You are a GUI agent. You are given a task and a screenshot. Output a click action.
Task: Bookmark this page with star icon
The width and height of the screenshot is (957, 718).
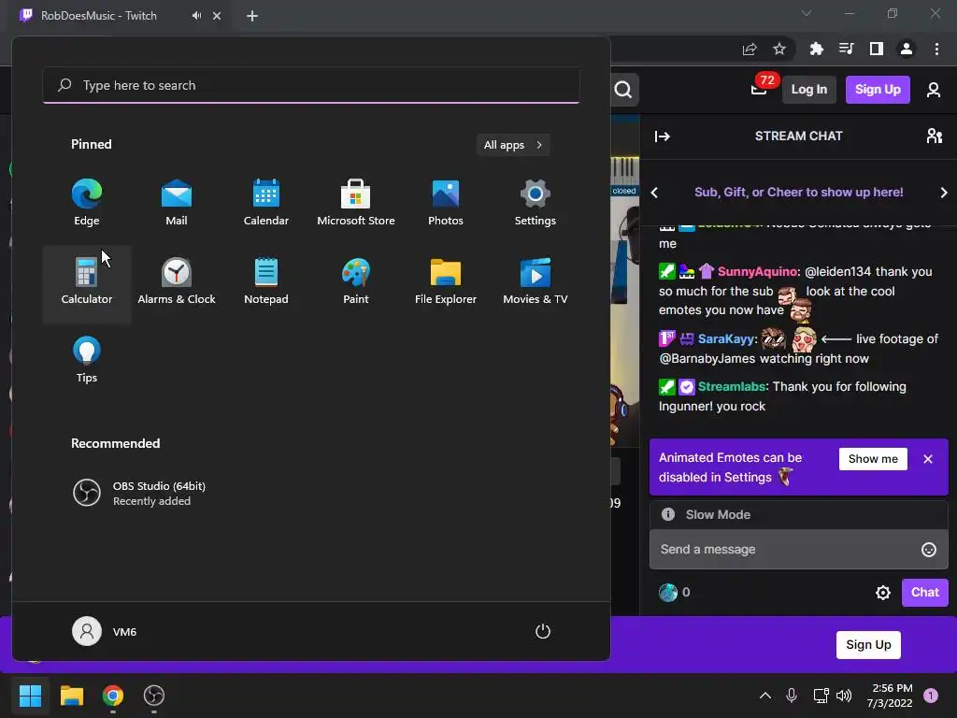click(779, 49)
